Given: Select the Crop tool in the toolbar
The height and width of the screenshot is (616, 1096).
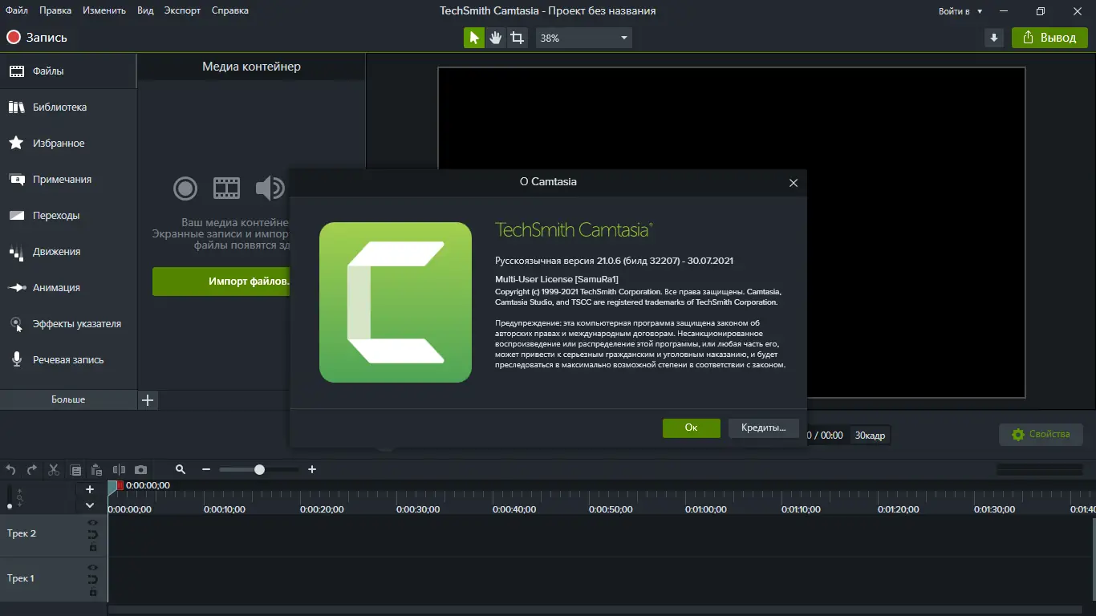Looking at the screenshot, I should 518,37.
